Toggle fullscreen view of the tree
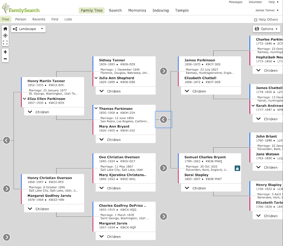The width and height of the screenshot is (283, 246). point(5,42)
